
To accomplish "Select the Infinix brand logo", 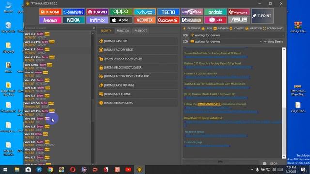I will click(x=97, y=20).
